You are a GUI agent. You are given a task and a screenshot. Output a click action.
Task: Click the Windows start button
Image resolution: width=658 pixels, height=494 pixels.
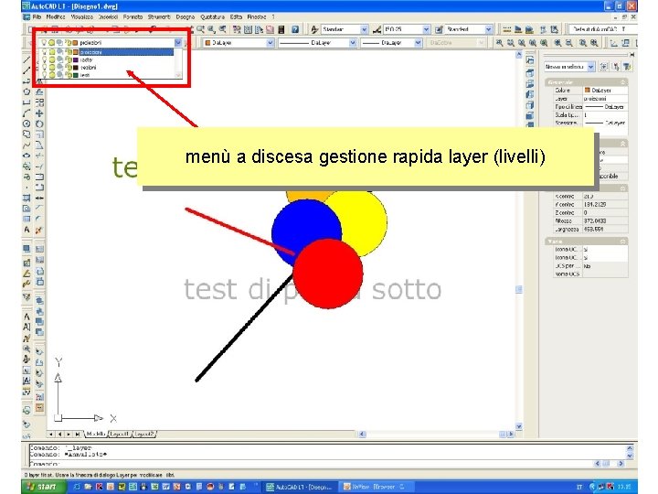click(x=43, y=487)
